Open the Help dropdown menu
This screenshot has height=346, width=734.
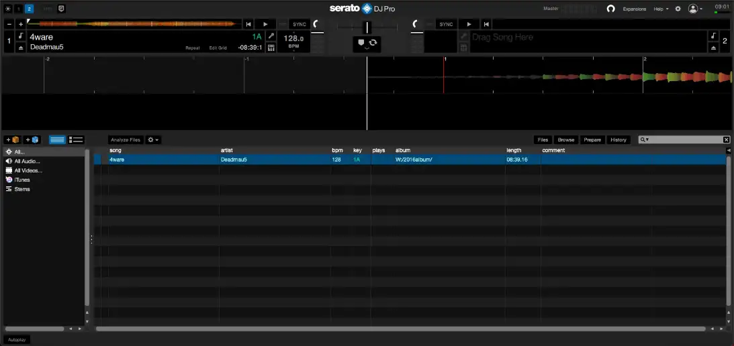coord(661,9)
